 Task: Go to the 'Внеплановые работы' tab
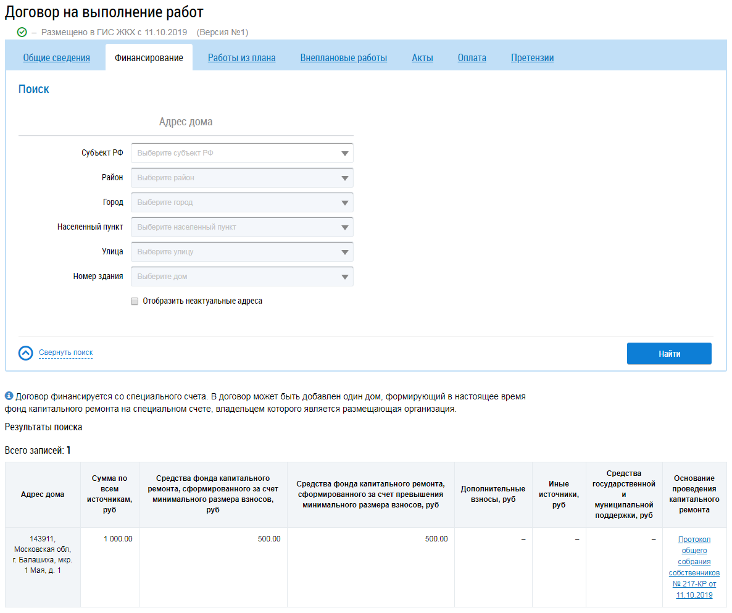coord(344,58)
